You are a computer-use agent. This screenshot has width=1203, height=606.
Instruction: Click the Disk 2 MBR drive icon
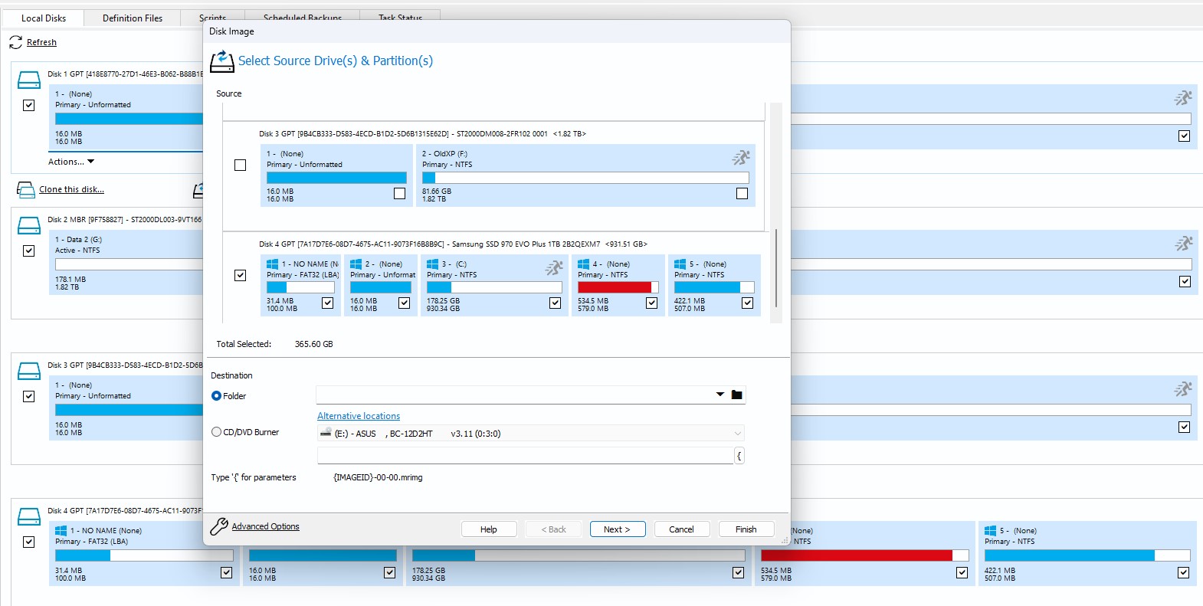(29, 225)
